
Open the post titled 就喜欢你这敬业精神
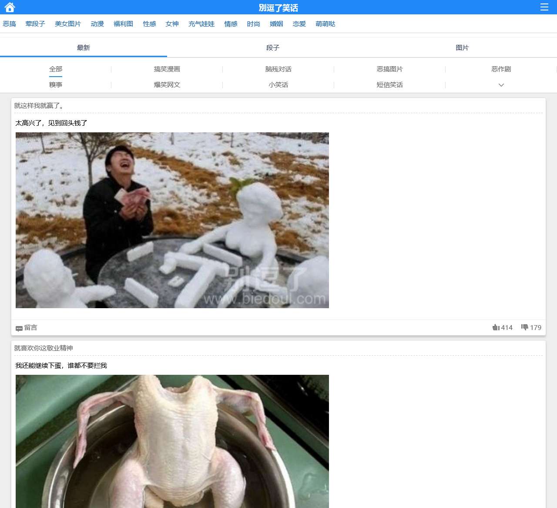click(44, 348)
